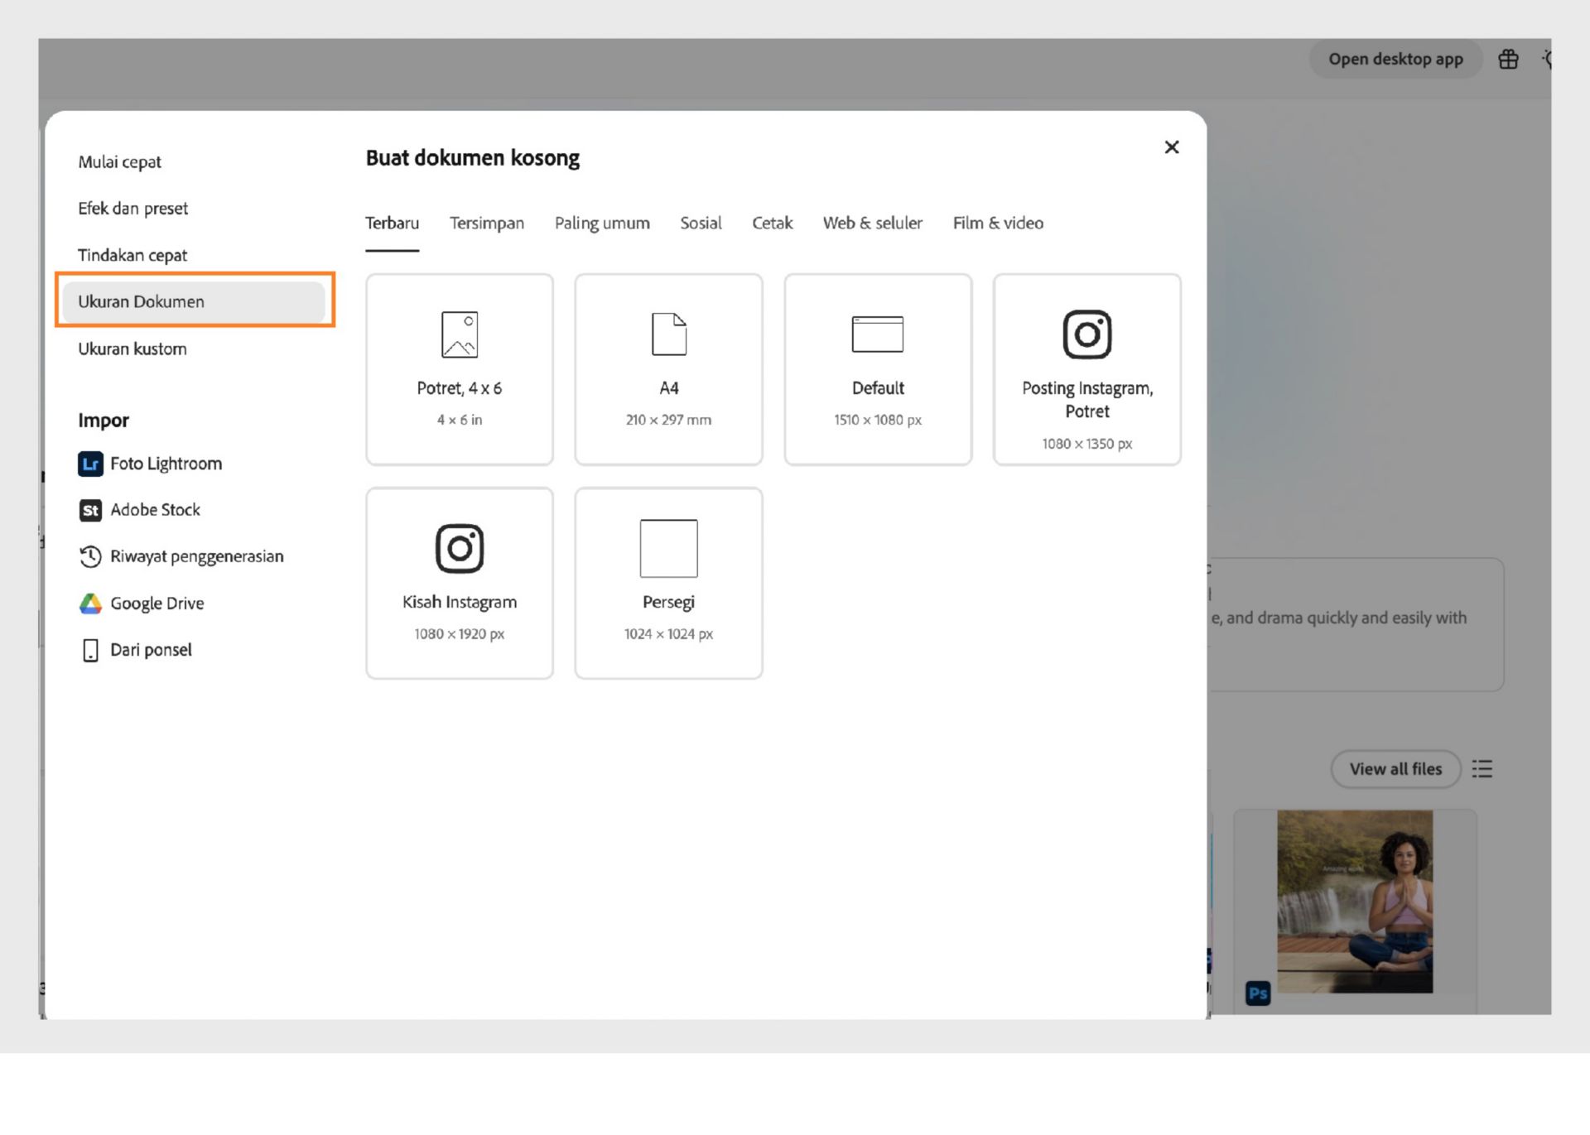Click the window icon on the Default preset
The image size is (1590, 1135).
coord(878,334)
